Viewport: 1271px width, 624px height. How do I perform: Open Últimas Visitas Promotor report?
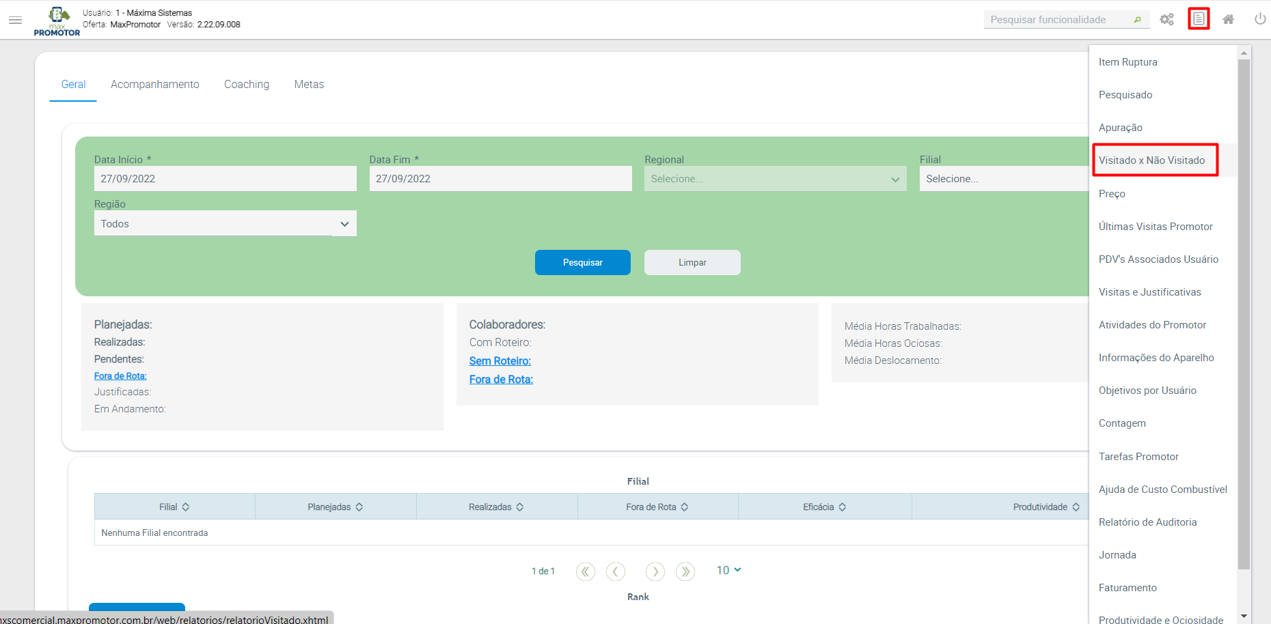pos(1156,227)
